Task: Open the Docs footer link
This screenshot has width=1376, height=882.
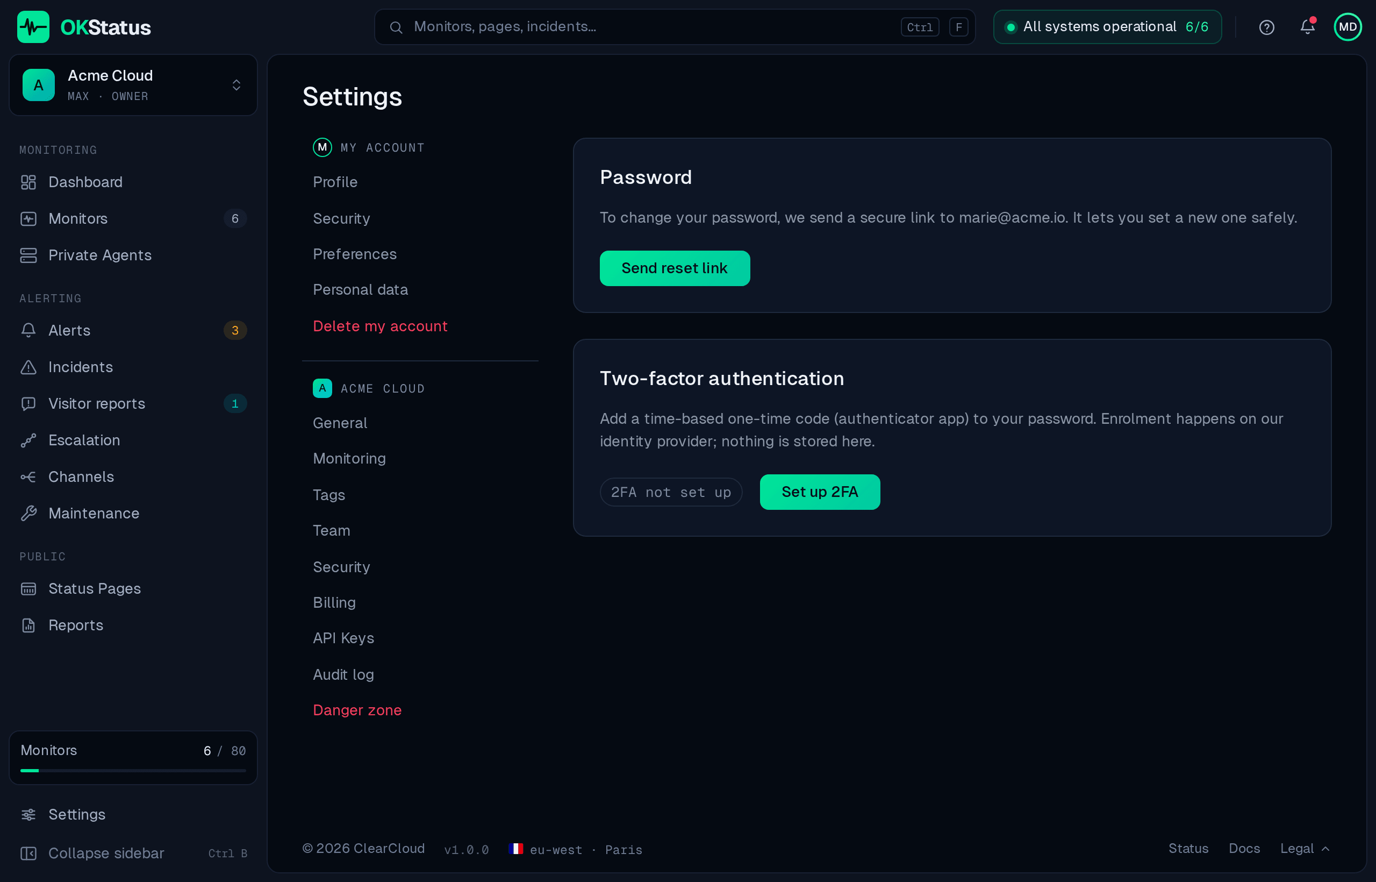Action: click(x=1244, y=849)
